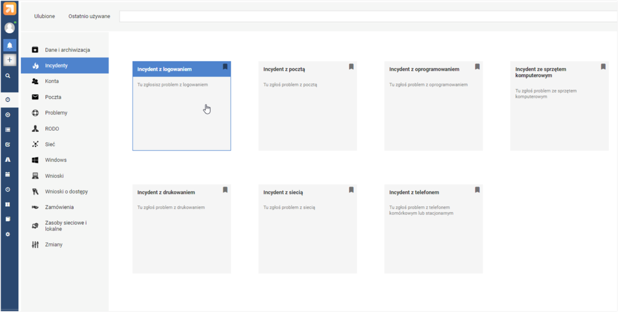Switch to the Ostatnio używane tab
The height and width of the screenshot is (312, 618).
point(89,16)
